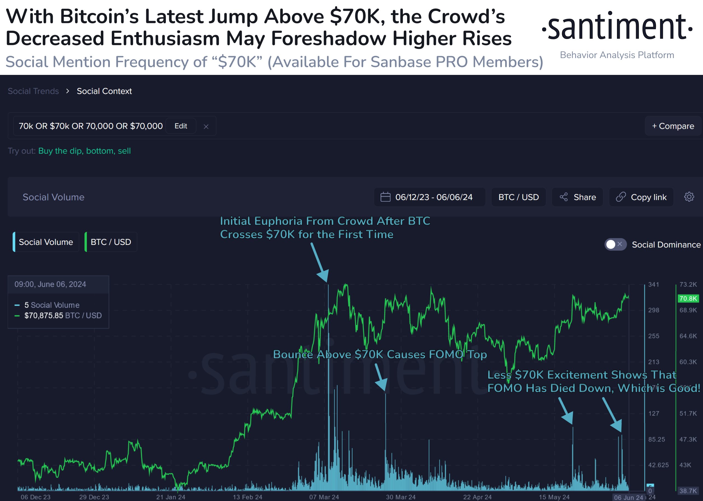Click the 70.8K price label on axis
Screen dimensions: 703x501
point(688,298)
